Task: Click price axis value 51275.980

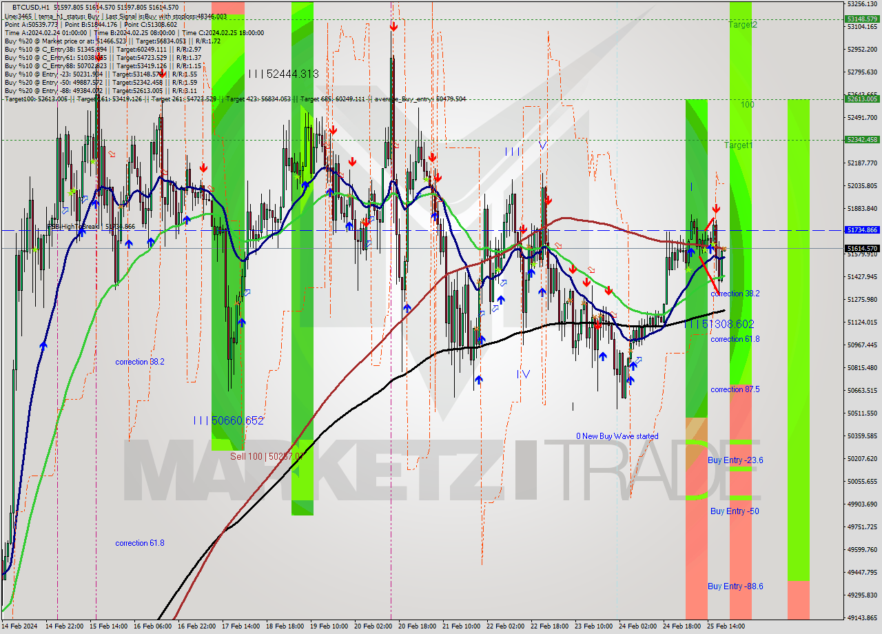Action: pos(862,300)
